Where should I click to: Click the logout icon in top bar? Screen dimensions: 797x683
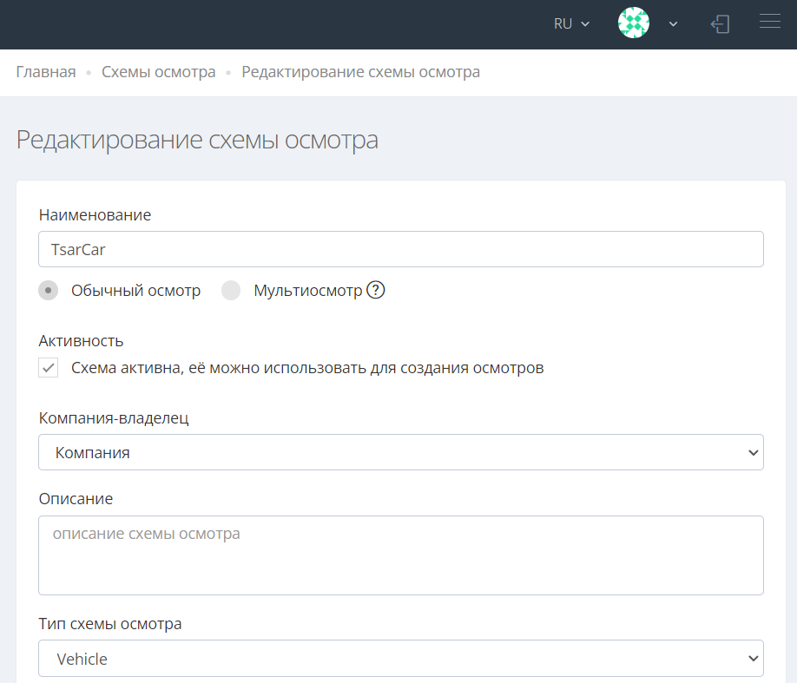pyautogui.click(x=720, y=23)
